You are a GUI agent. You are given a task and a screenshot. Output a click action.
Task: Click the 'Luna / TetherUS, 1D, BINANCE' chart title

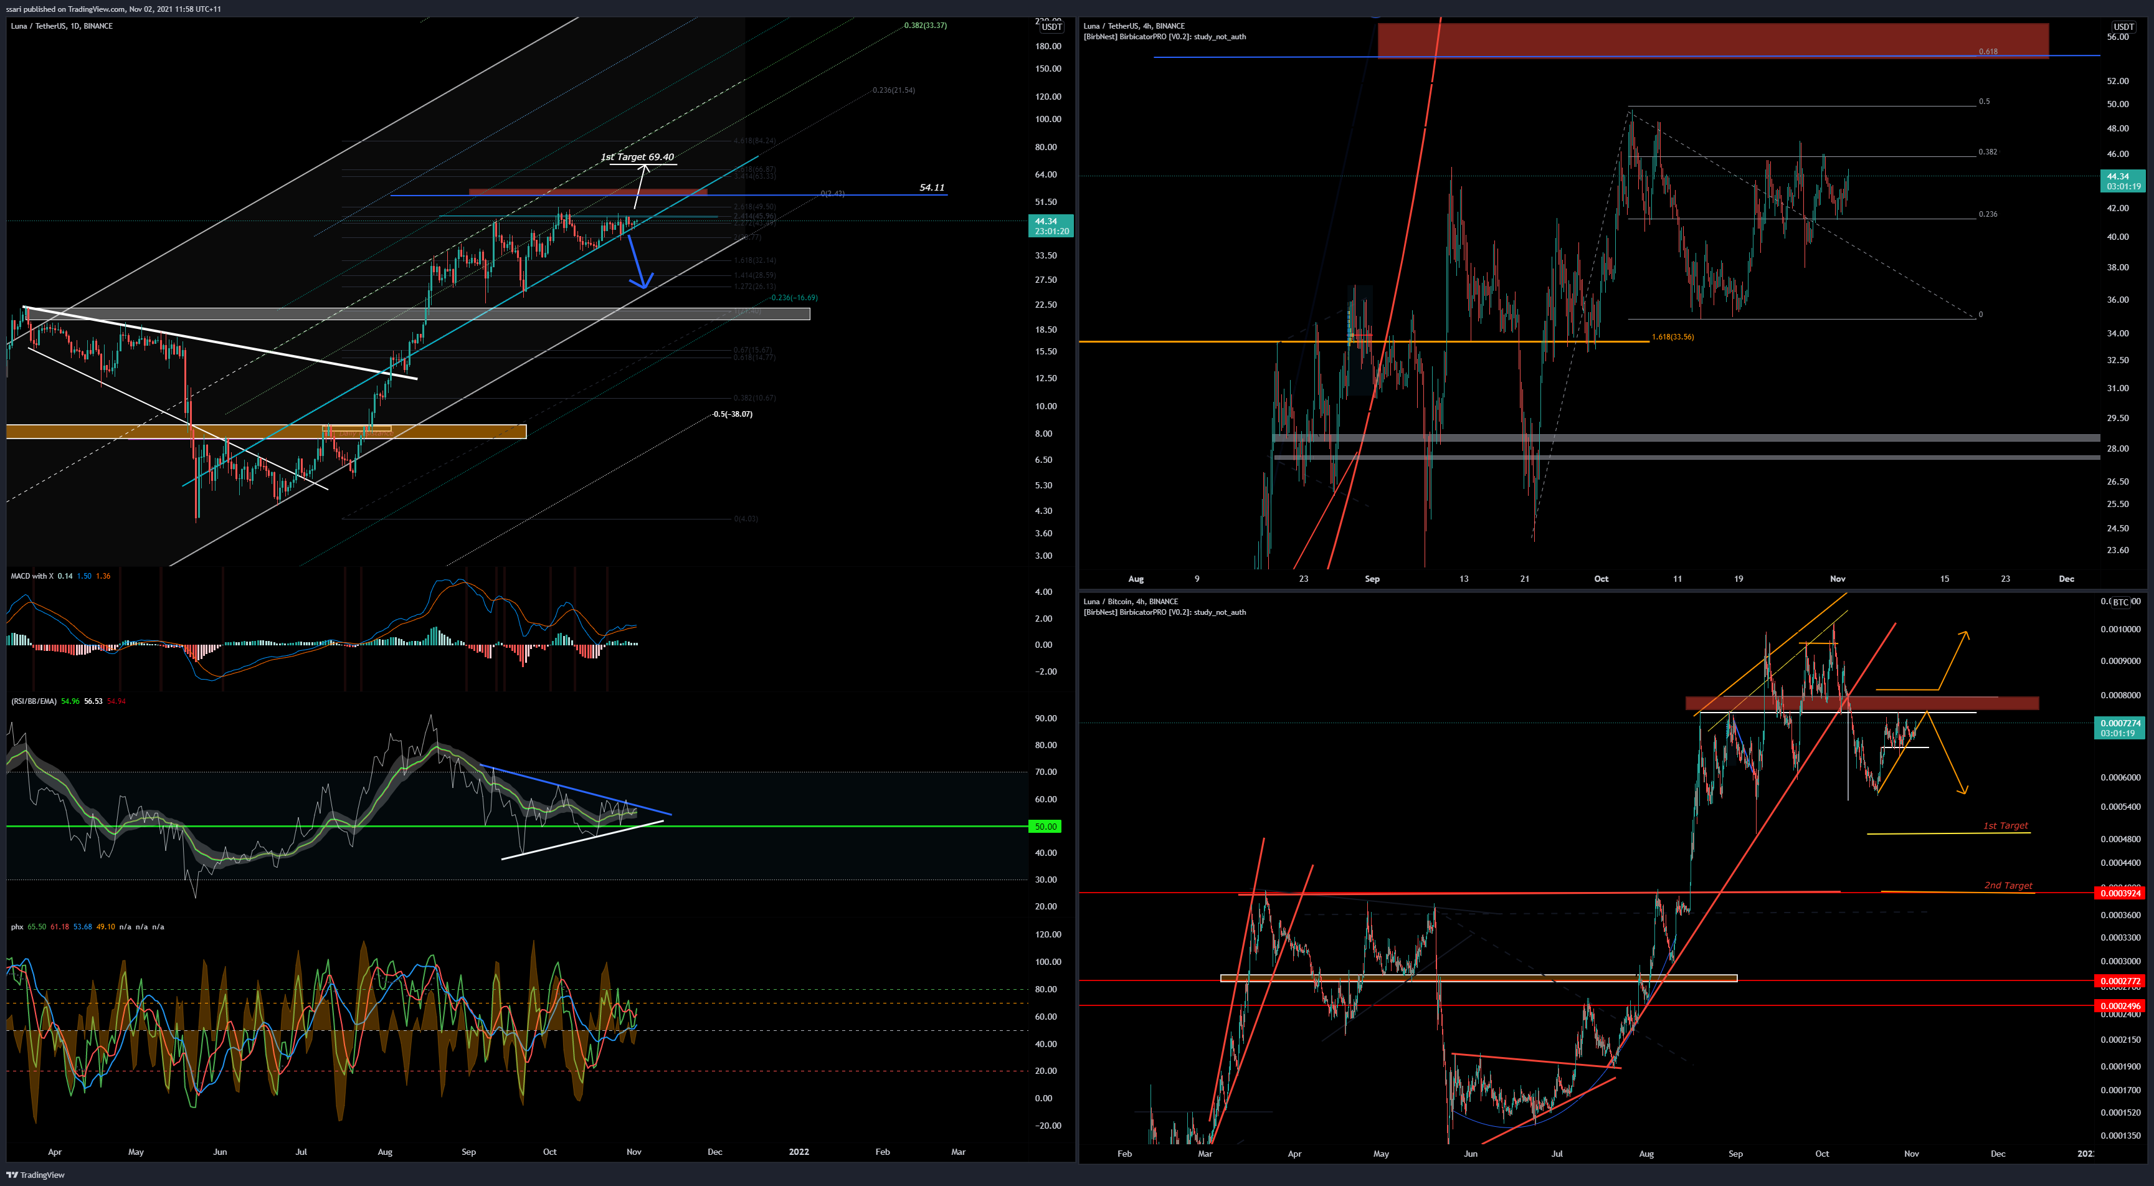coord(61,26)
